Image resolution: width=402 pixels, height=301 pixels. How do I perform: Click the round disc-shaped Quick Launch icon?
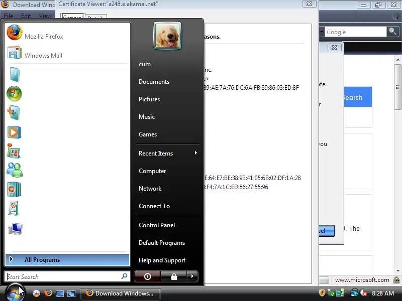[36, 293]
